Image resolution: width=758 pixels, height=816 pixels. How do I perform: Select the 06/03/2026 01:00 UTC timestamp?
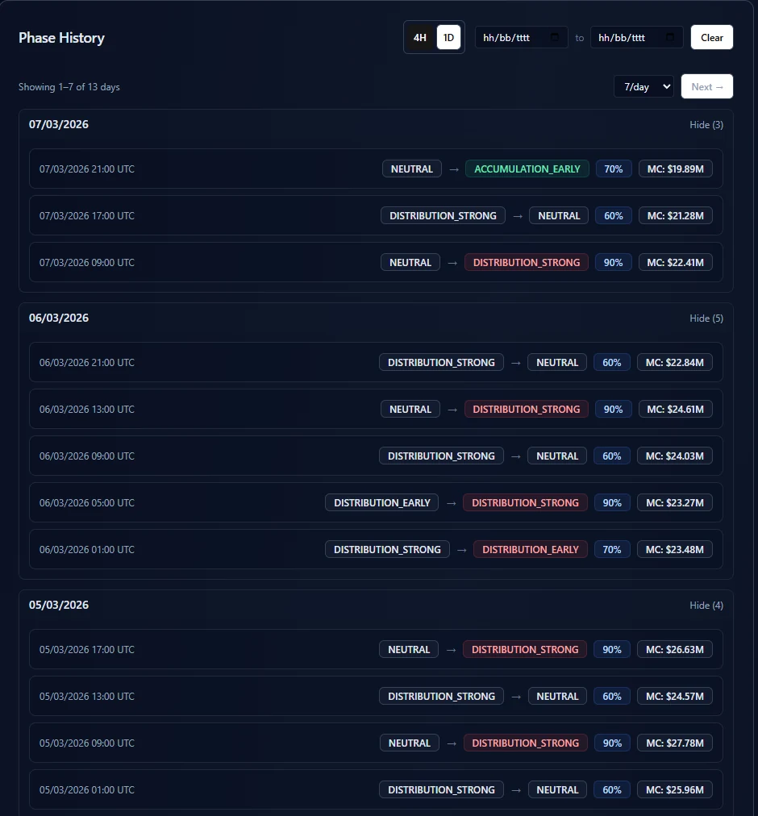87,550
